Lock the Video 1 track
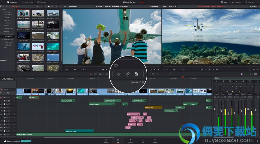Screen dimensions: 260x144 pyautogui.click(x=4, y=93)
